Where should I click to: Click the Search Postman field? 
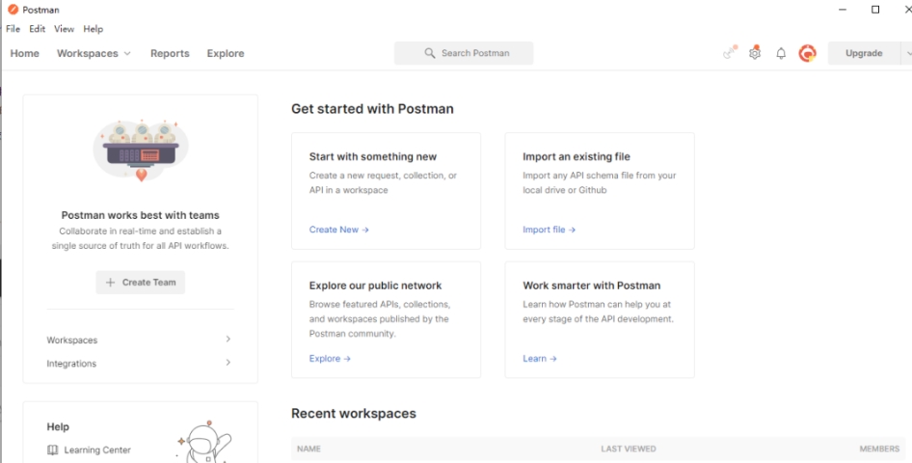tap(464, 53)
